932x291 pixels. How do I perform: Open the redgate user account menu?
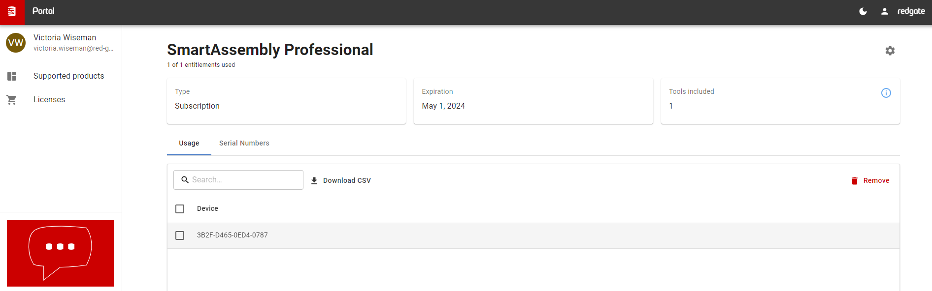(x=903, y=11)
